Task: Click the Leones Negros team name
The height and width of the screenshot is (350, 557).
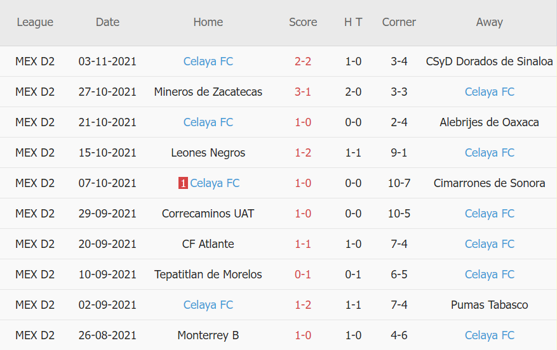Action: [208, 153]
